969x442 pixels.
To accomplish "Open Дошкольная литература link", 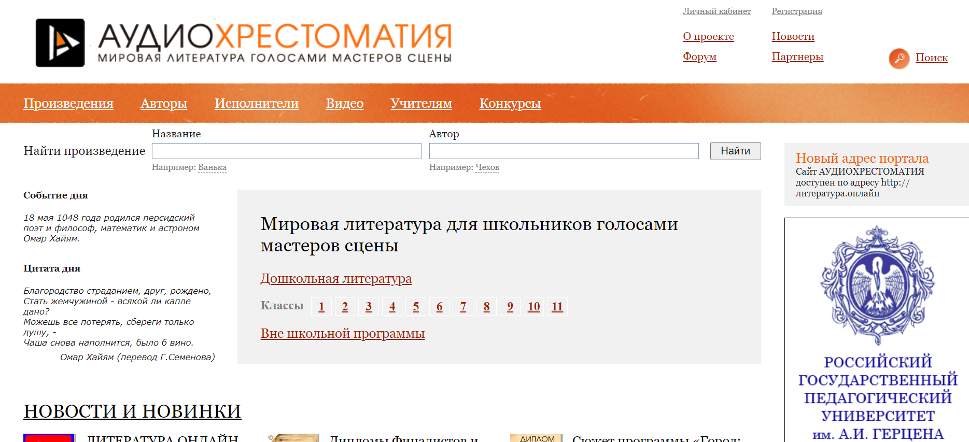I will pos(336,279).
